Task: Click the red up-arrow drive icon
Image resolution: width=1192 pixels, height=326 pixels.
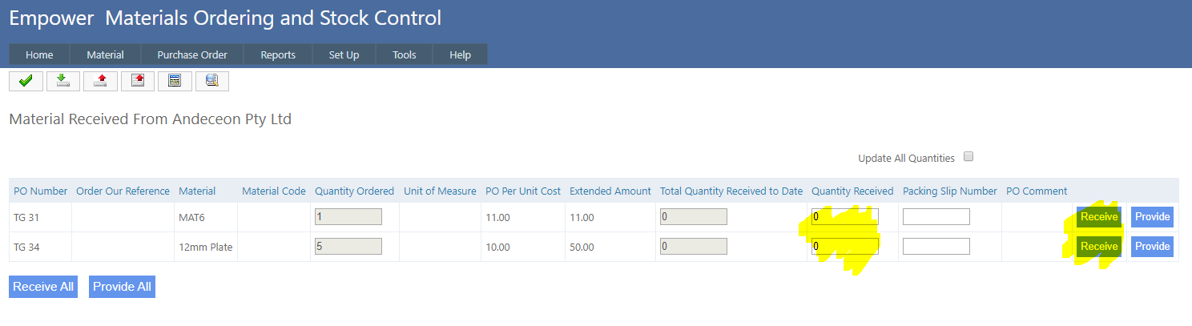Action: pos(100,81)
